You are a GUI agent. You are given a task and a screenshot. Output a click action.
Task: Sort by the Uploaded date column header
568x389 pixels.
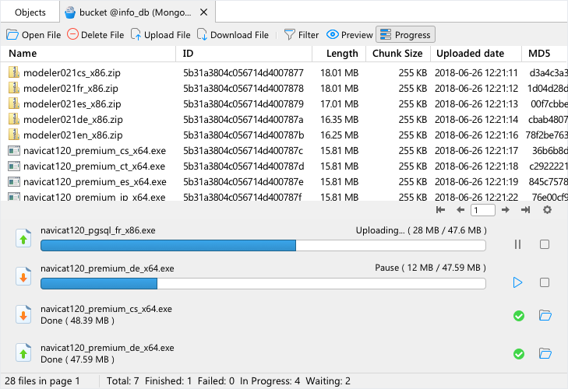click(x=476, y=54)
